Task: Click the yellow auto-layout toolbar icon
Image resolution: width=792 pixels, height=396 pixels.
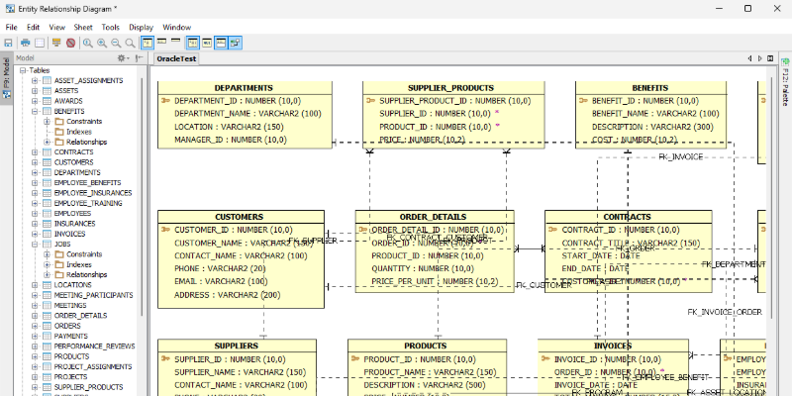Action: point(56,43)
